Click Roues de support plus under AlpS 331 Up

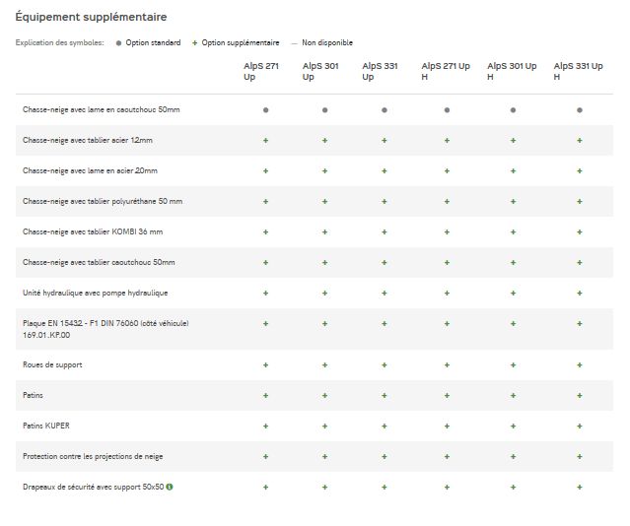click(x=384, y=364)
